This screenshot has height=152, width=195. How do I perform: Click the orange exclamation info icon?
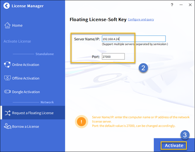pyautogui.click(x=82, y=122)
